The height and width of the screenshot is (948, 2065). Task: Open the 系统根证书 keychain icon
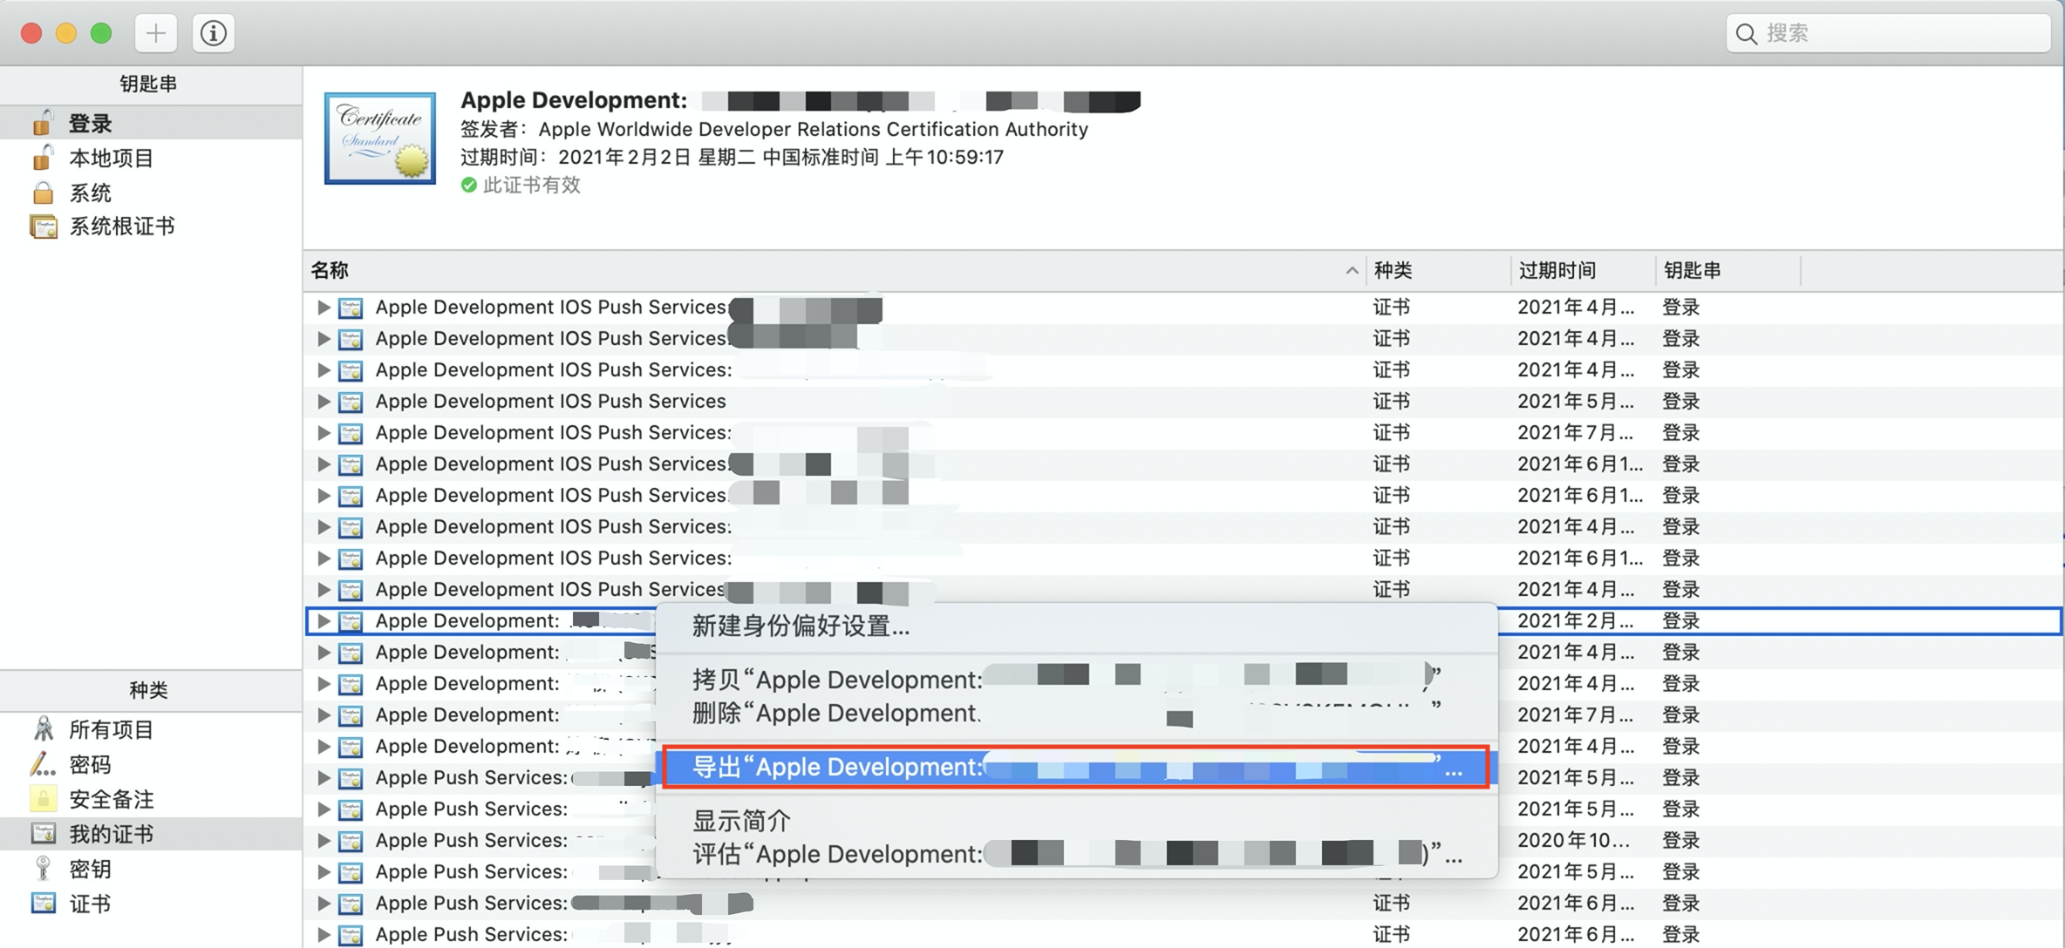click(43, 227)
